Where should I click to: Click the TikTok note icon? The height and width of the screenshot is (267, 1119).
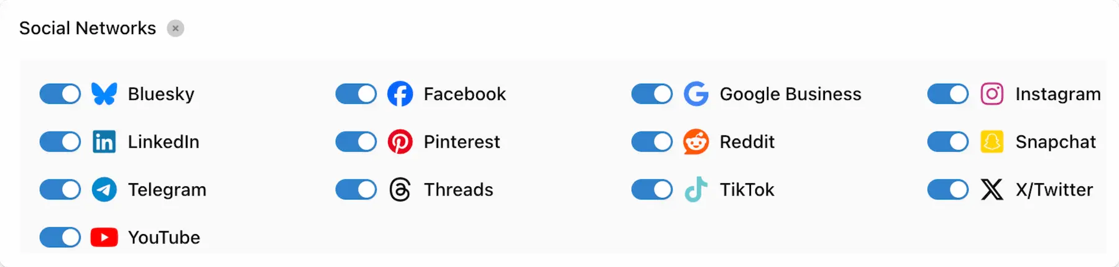[696, 189]
